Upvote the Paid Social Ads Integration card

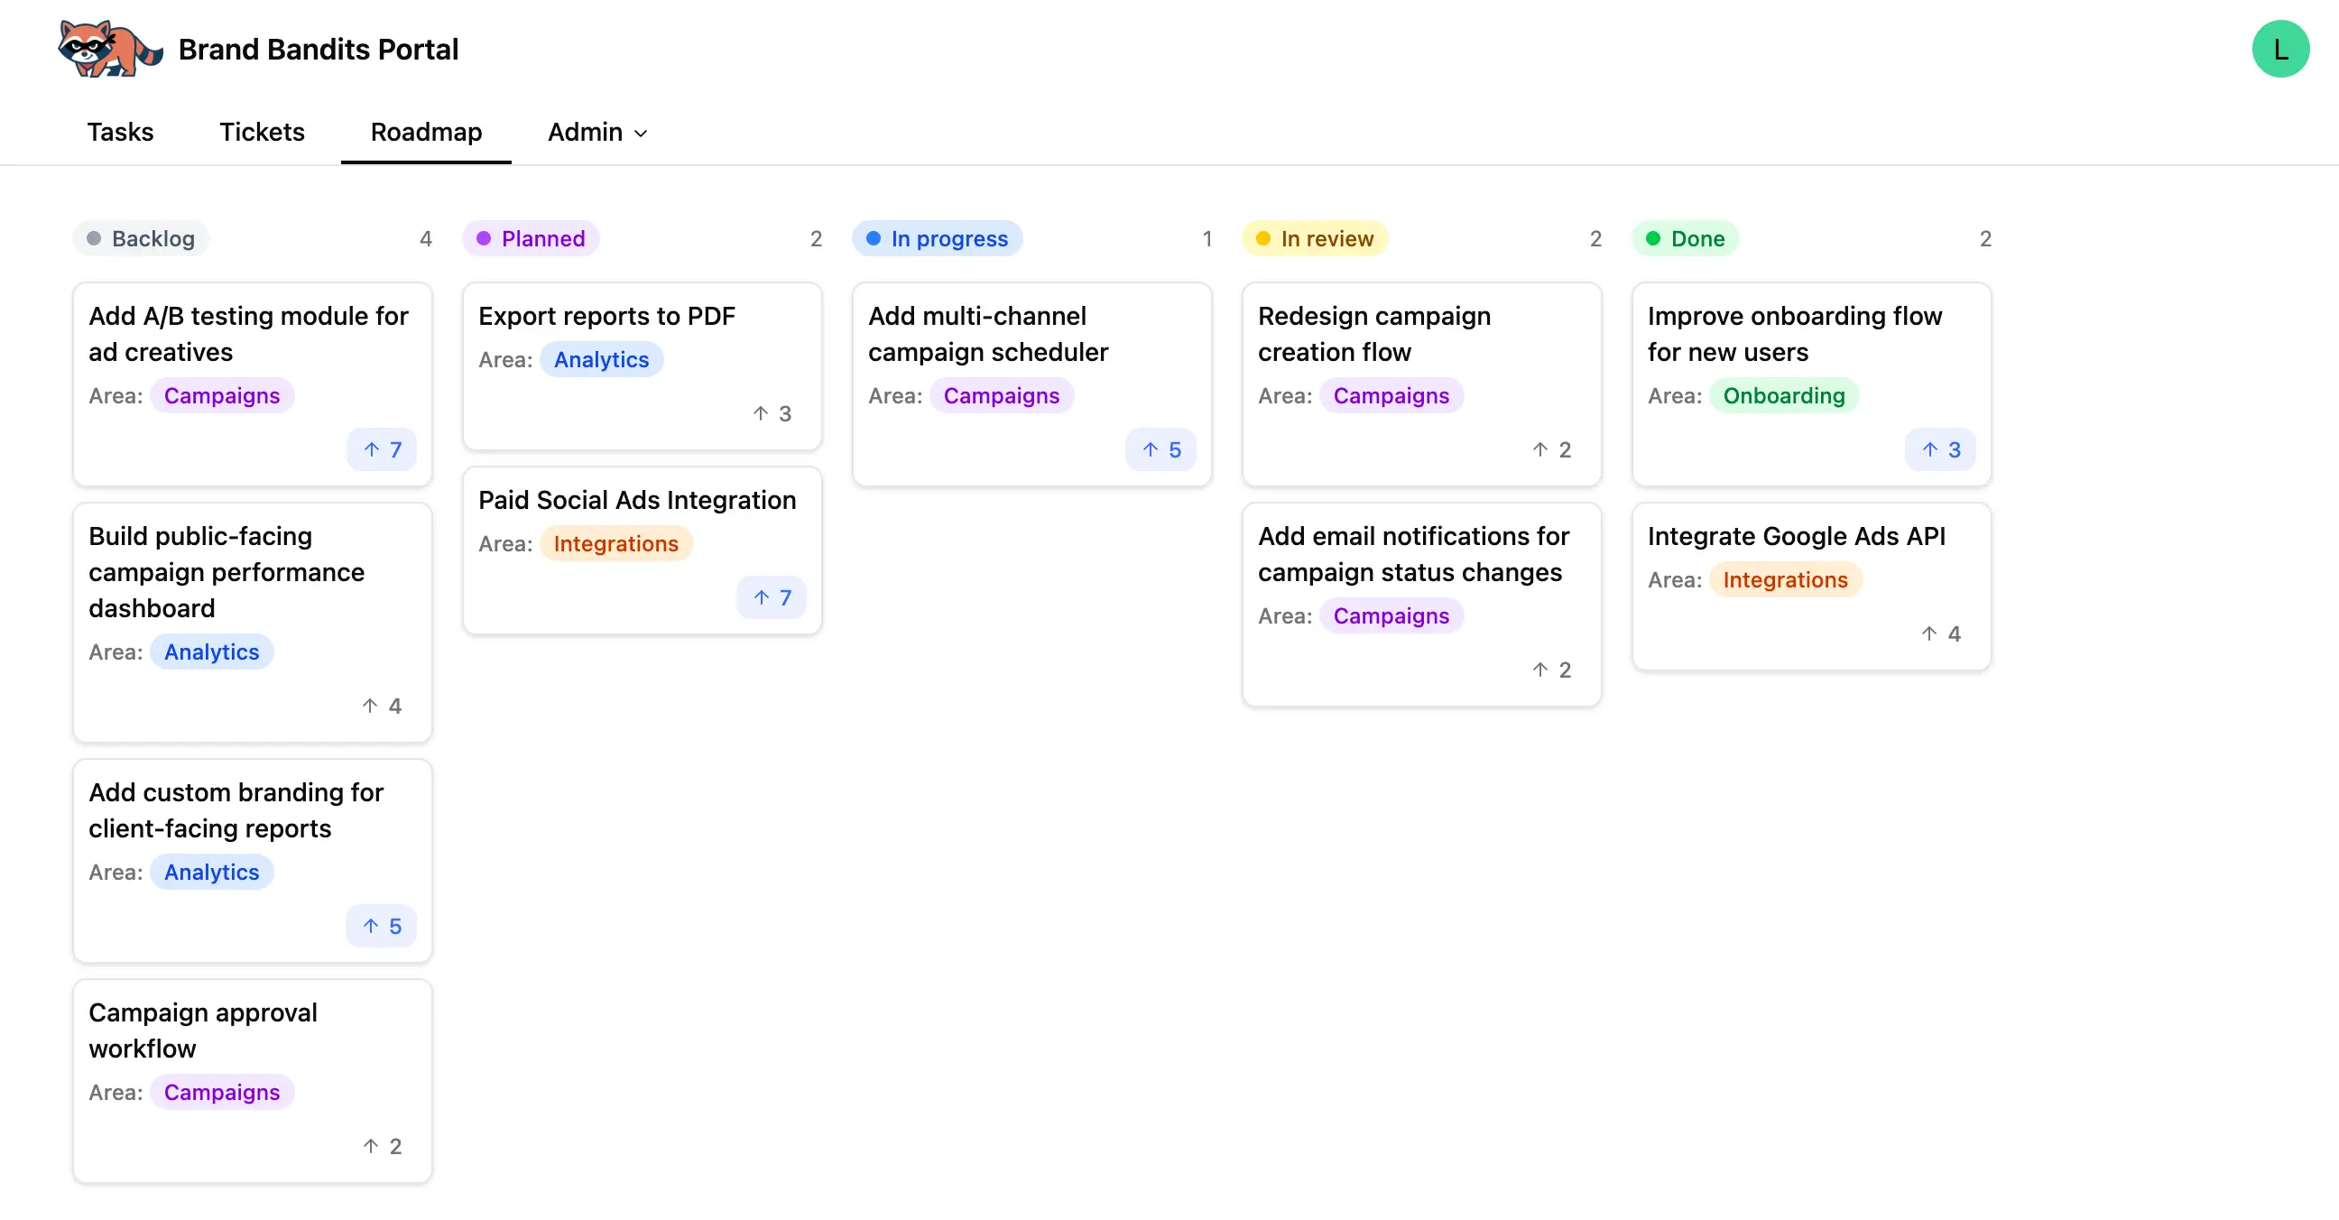click(771, 597)
